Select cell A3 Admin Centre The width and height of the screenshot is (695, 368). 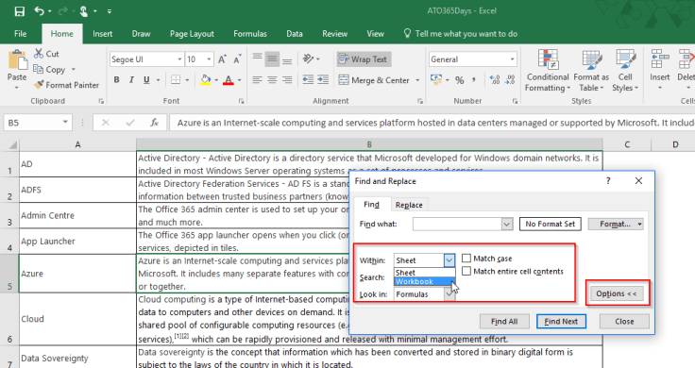(77, 216)
